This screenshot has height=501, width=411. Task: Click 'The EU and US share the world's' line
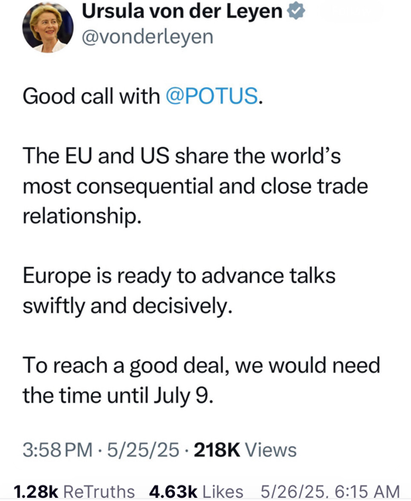pyautogui.click(x=182, y=156)
